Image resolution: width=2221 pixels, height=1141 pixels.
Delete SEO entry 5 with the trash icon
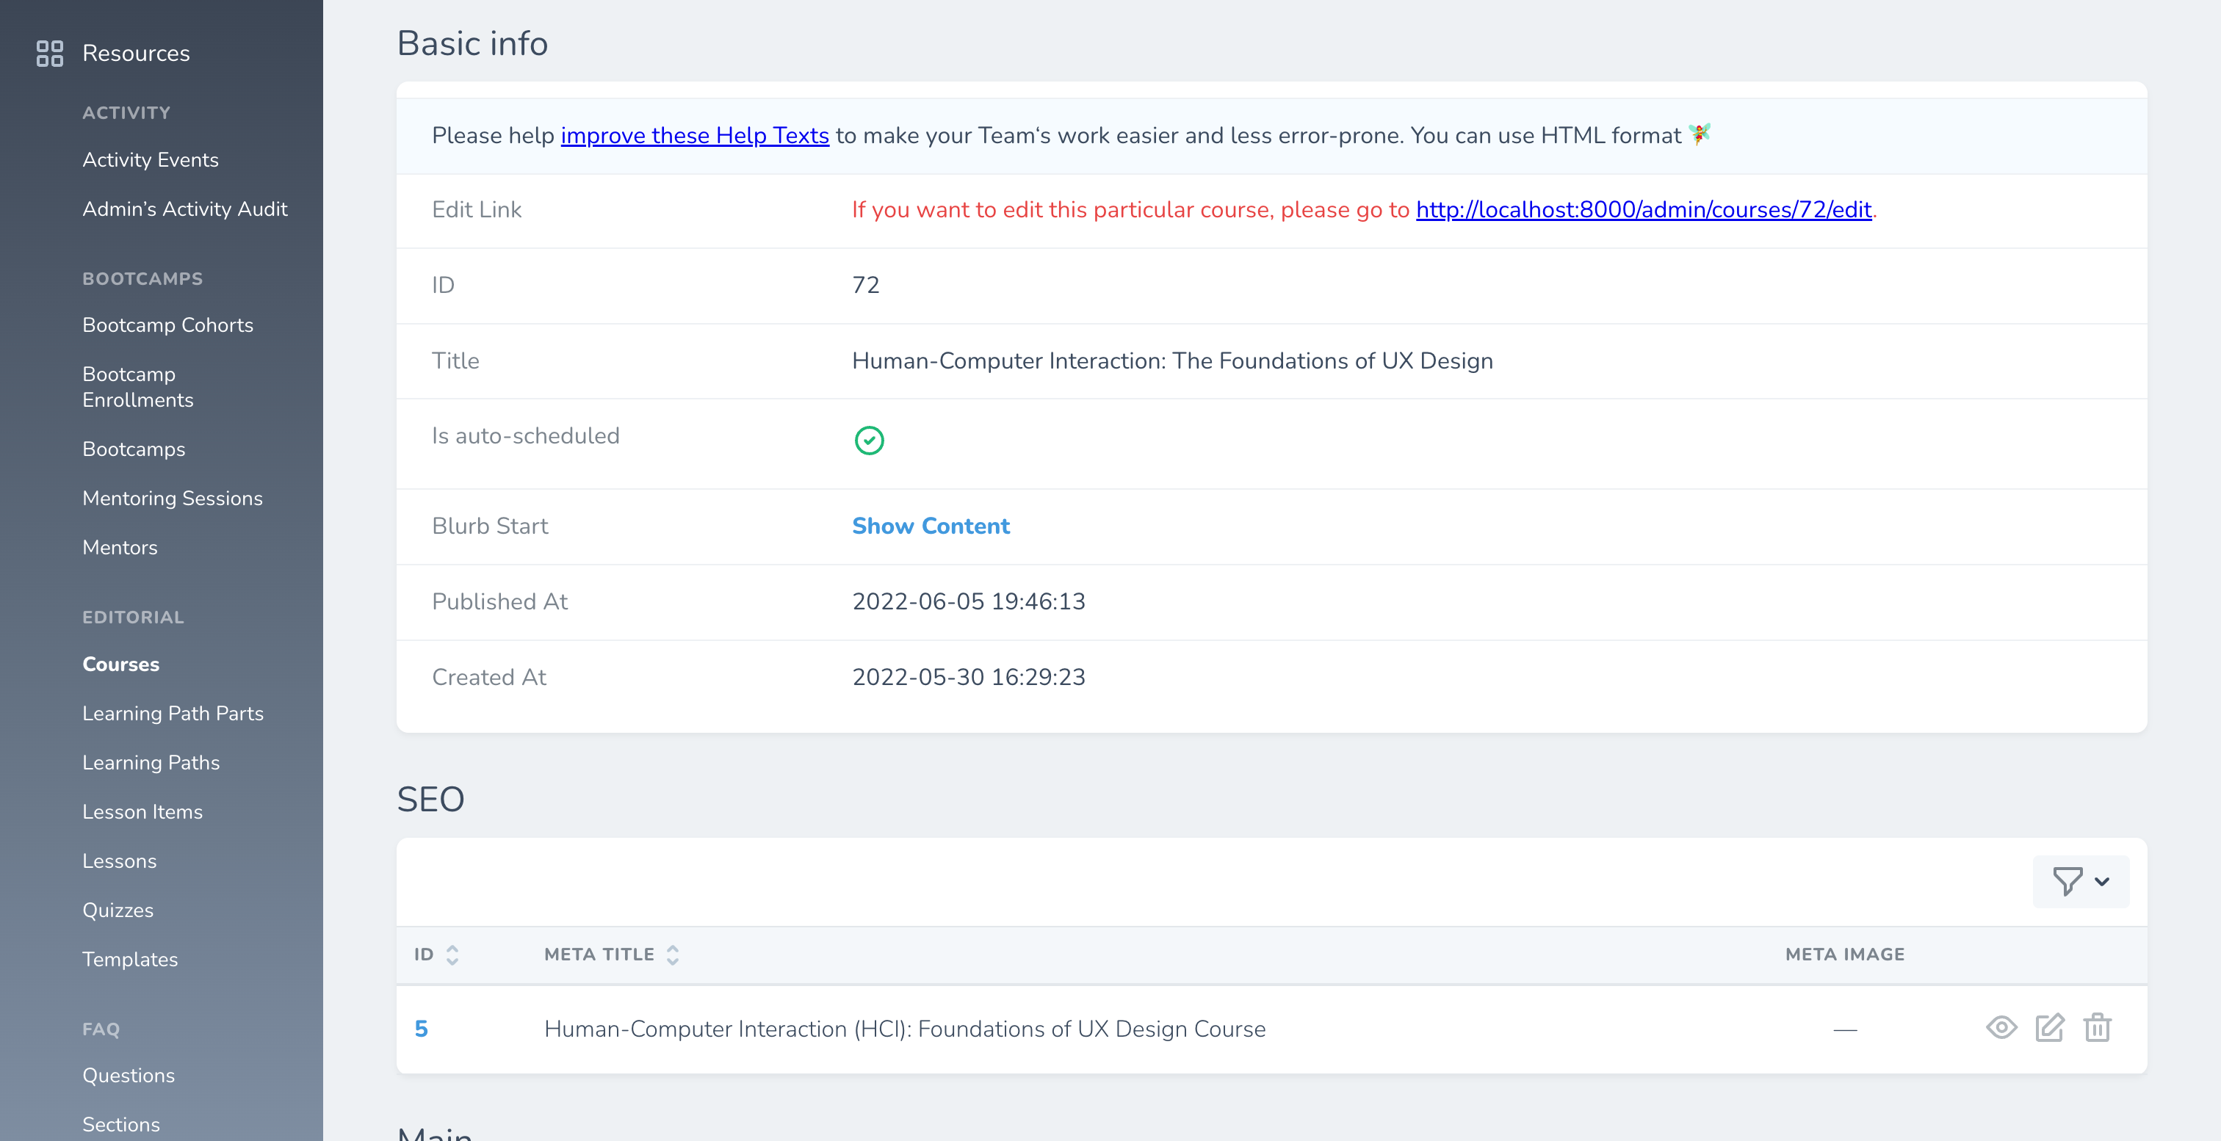click(x=2099, y=1027)
